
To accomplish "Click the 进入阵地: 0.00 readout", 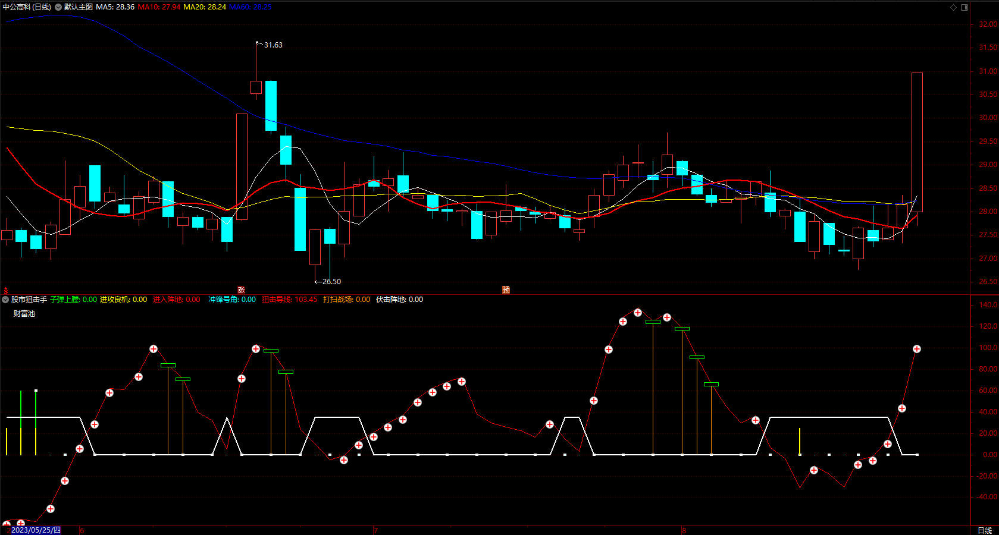I will [177, 300].
